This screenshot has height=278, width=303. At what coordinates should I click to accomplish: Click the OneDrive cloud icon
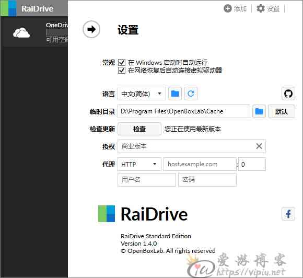[21, 32]
